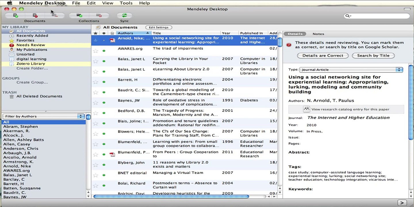Click the star column header icon
Image resolution: width=414 pixels, height=207 pixels.
95,33
